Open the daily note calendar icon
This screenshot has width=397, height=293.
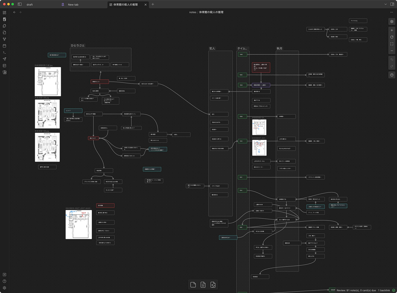tap(4, 46)
